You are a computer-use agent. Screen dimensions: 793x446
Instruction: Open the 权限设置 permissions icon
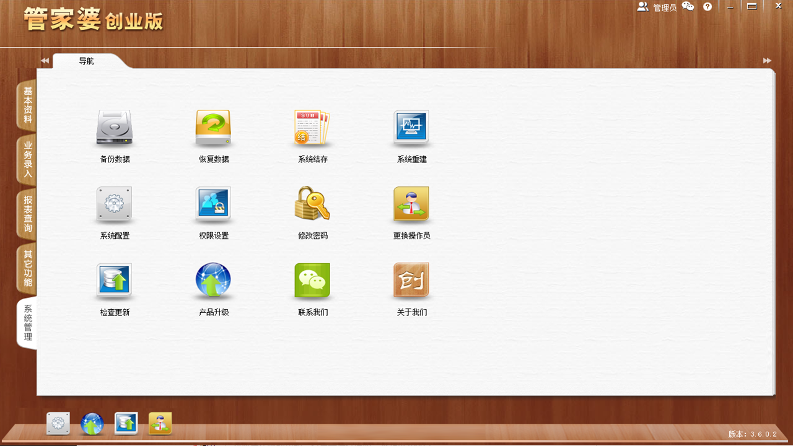pyautogui.click(x=213, y=204)
